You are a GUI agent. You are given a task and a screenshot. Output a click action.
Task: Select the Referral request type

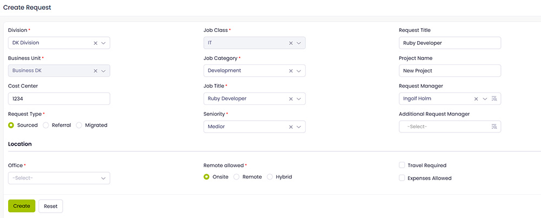click(x=46, y=125)
